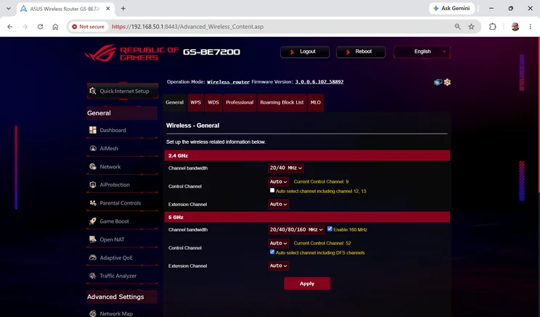Click the Apply button
Viewport: 540px width, 317px height.
click(307, 284)
